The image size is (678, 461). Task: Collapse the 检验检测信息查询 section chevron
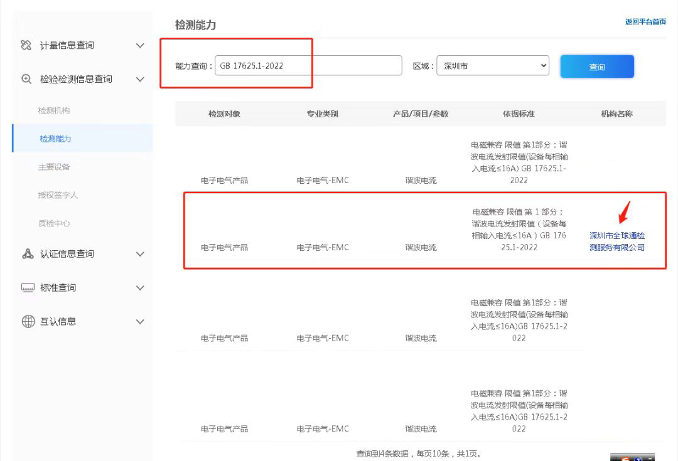(140, 80)
